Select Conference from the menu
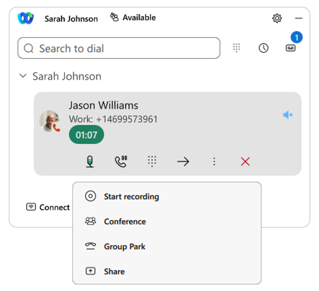Screen dimensions: 319x291 (x=167, y=221)
